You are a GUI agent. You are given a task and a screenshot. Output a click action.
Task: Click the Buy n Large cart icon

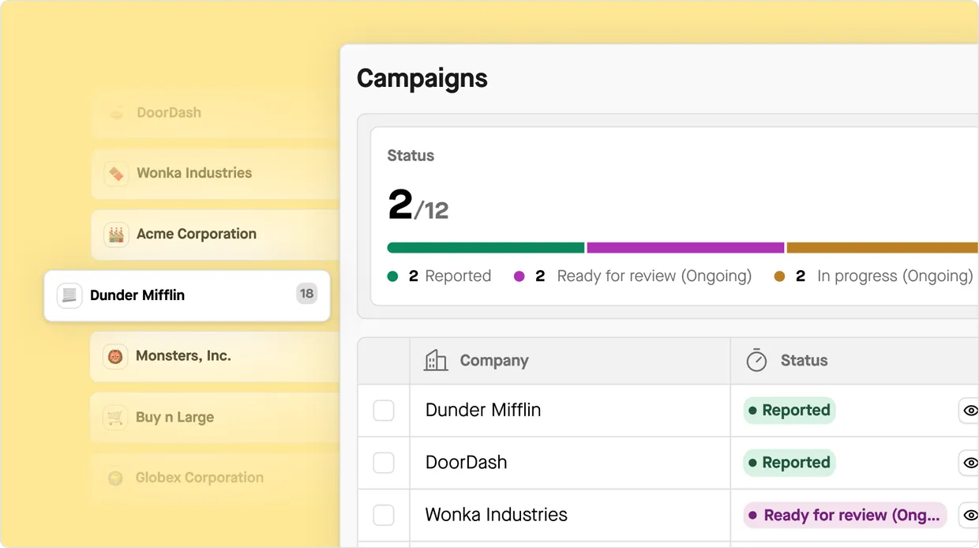tap(116, 417)
